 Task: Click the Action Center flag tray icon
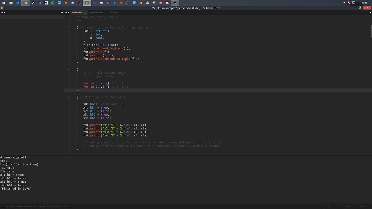click(x=349, y=3)
